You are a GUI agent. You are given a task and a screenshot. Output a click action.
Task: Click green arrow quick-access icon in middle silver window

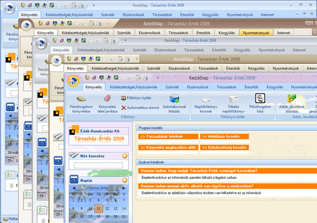[83, 41]
